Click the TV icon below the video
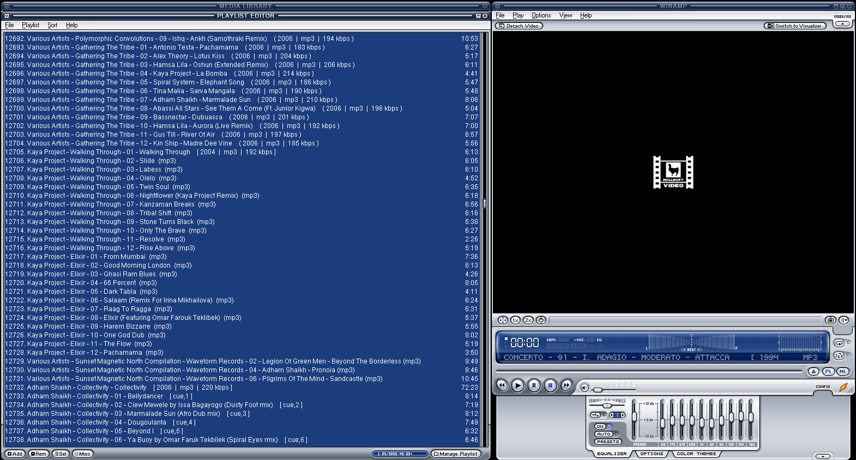 pos(830,320)
